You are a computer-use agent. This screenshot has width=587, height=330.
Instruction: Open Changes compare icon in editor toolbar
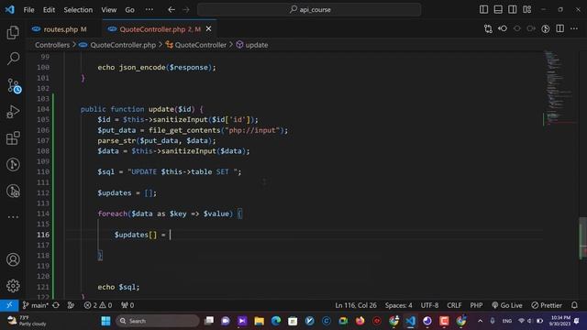click(488, 28)
